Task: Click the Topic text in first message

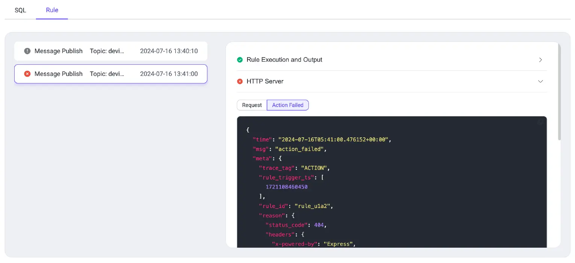Action: coord(107,51)
